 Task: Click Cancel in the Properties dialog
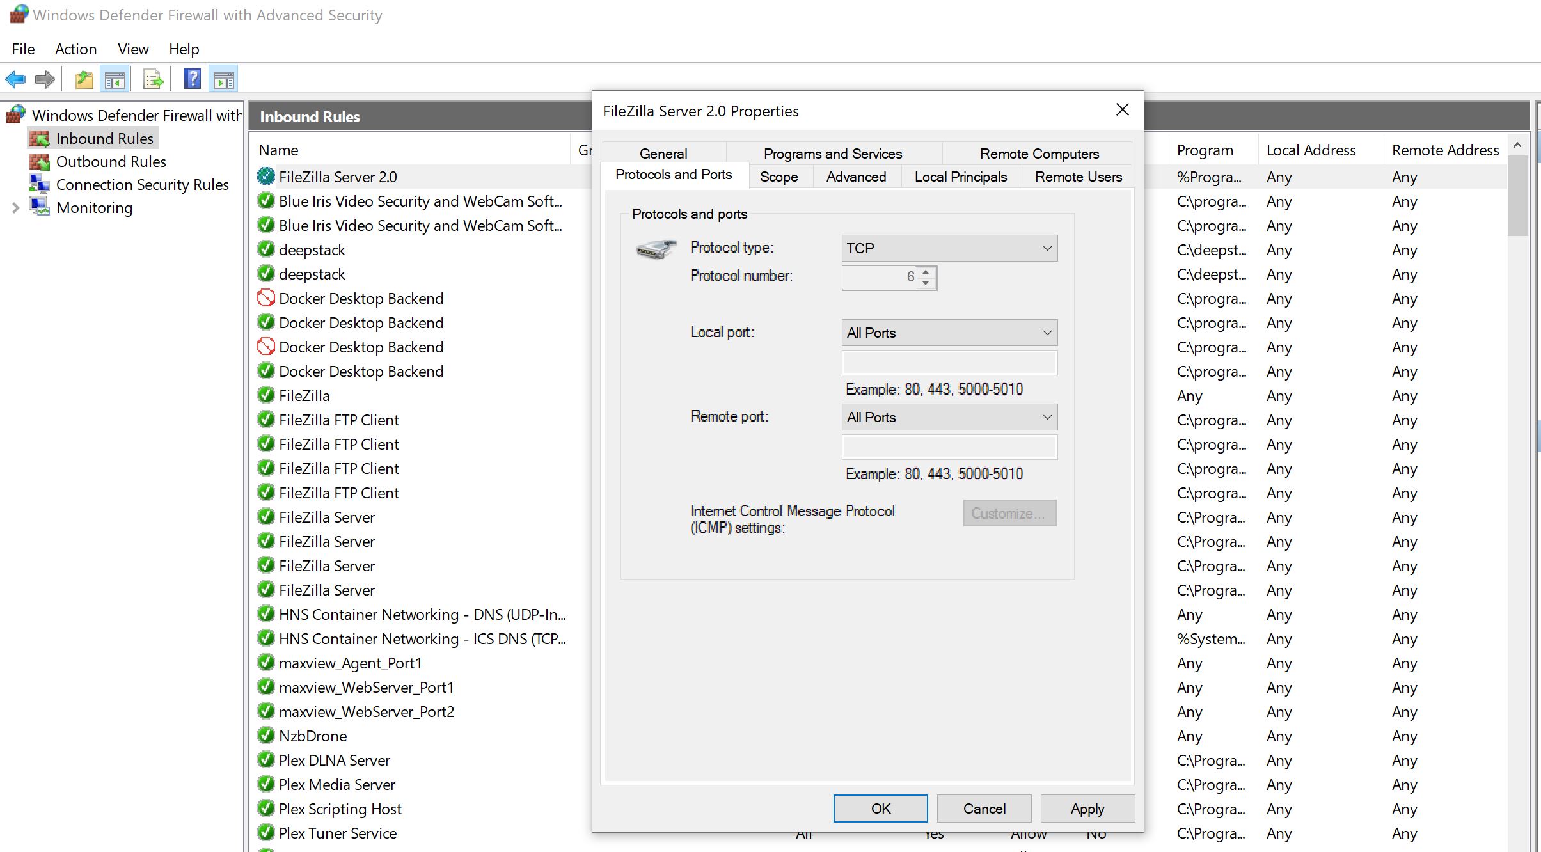[x=984, y=809]
